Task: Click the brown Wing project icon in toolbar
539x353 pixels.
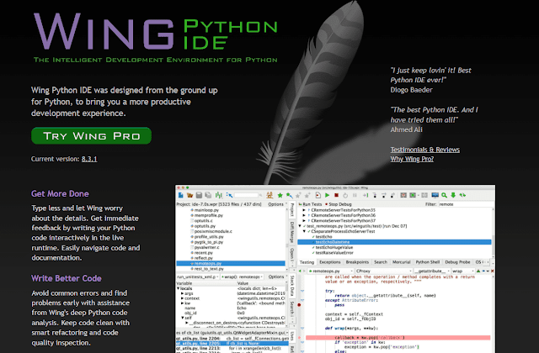Action: pyautogui.click(x=269, y=195)
